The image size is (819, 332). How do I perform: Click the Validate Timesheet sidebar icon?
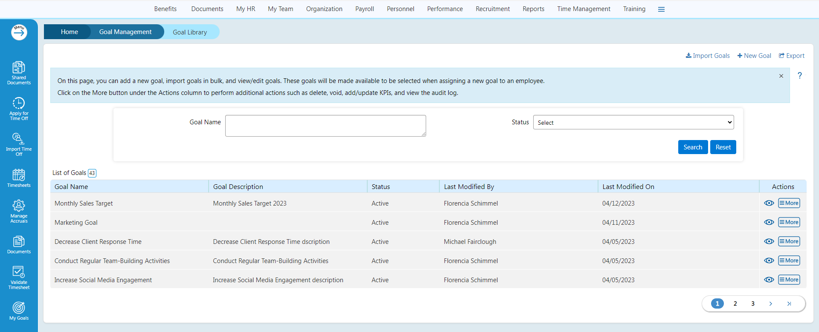(19, 277)
